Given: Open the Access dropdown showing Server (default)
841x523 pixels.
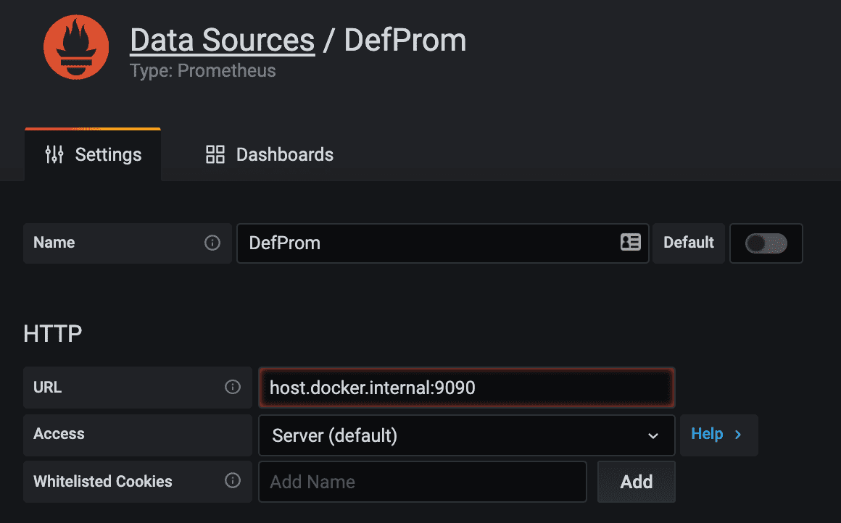Looking at the screenshot, I should [466, 435].
